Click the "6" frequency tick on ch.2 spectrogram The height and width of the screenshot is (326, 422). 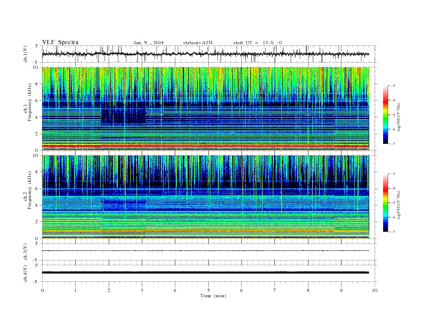(37, 189)
